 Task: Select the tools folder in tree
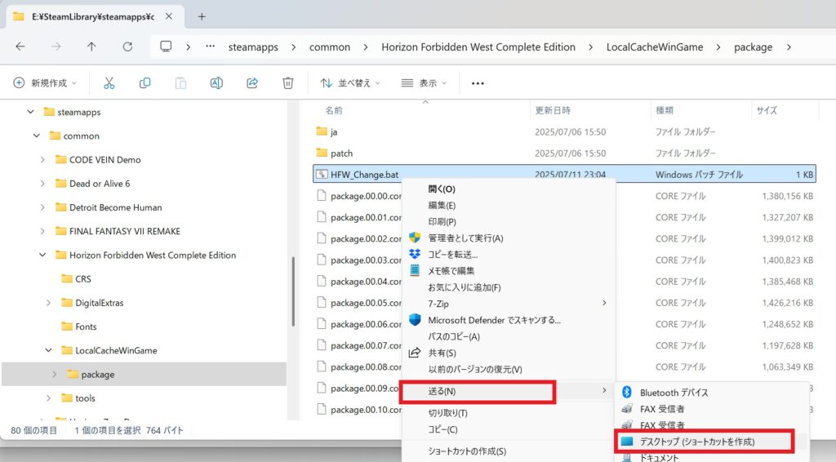click(78, 398)
